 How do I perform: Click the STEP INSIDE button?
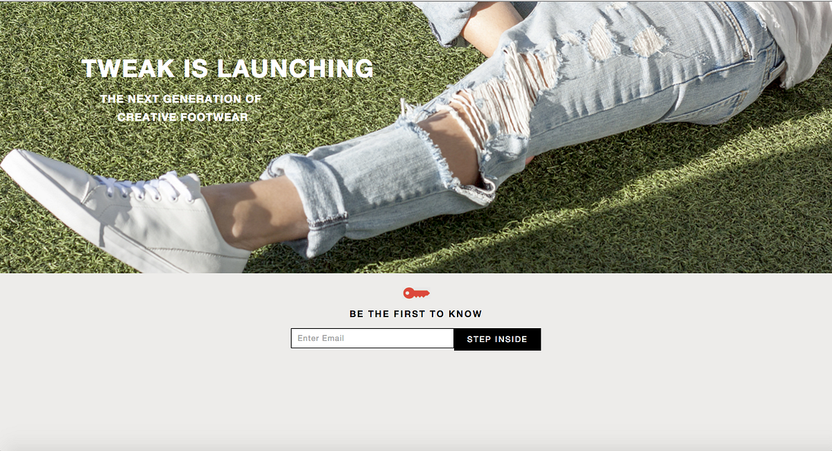[x=497, y=339]
